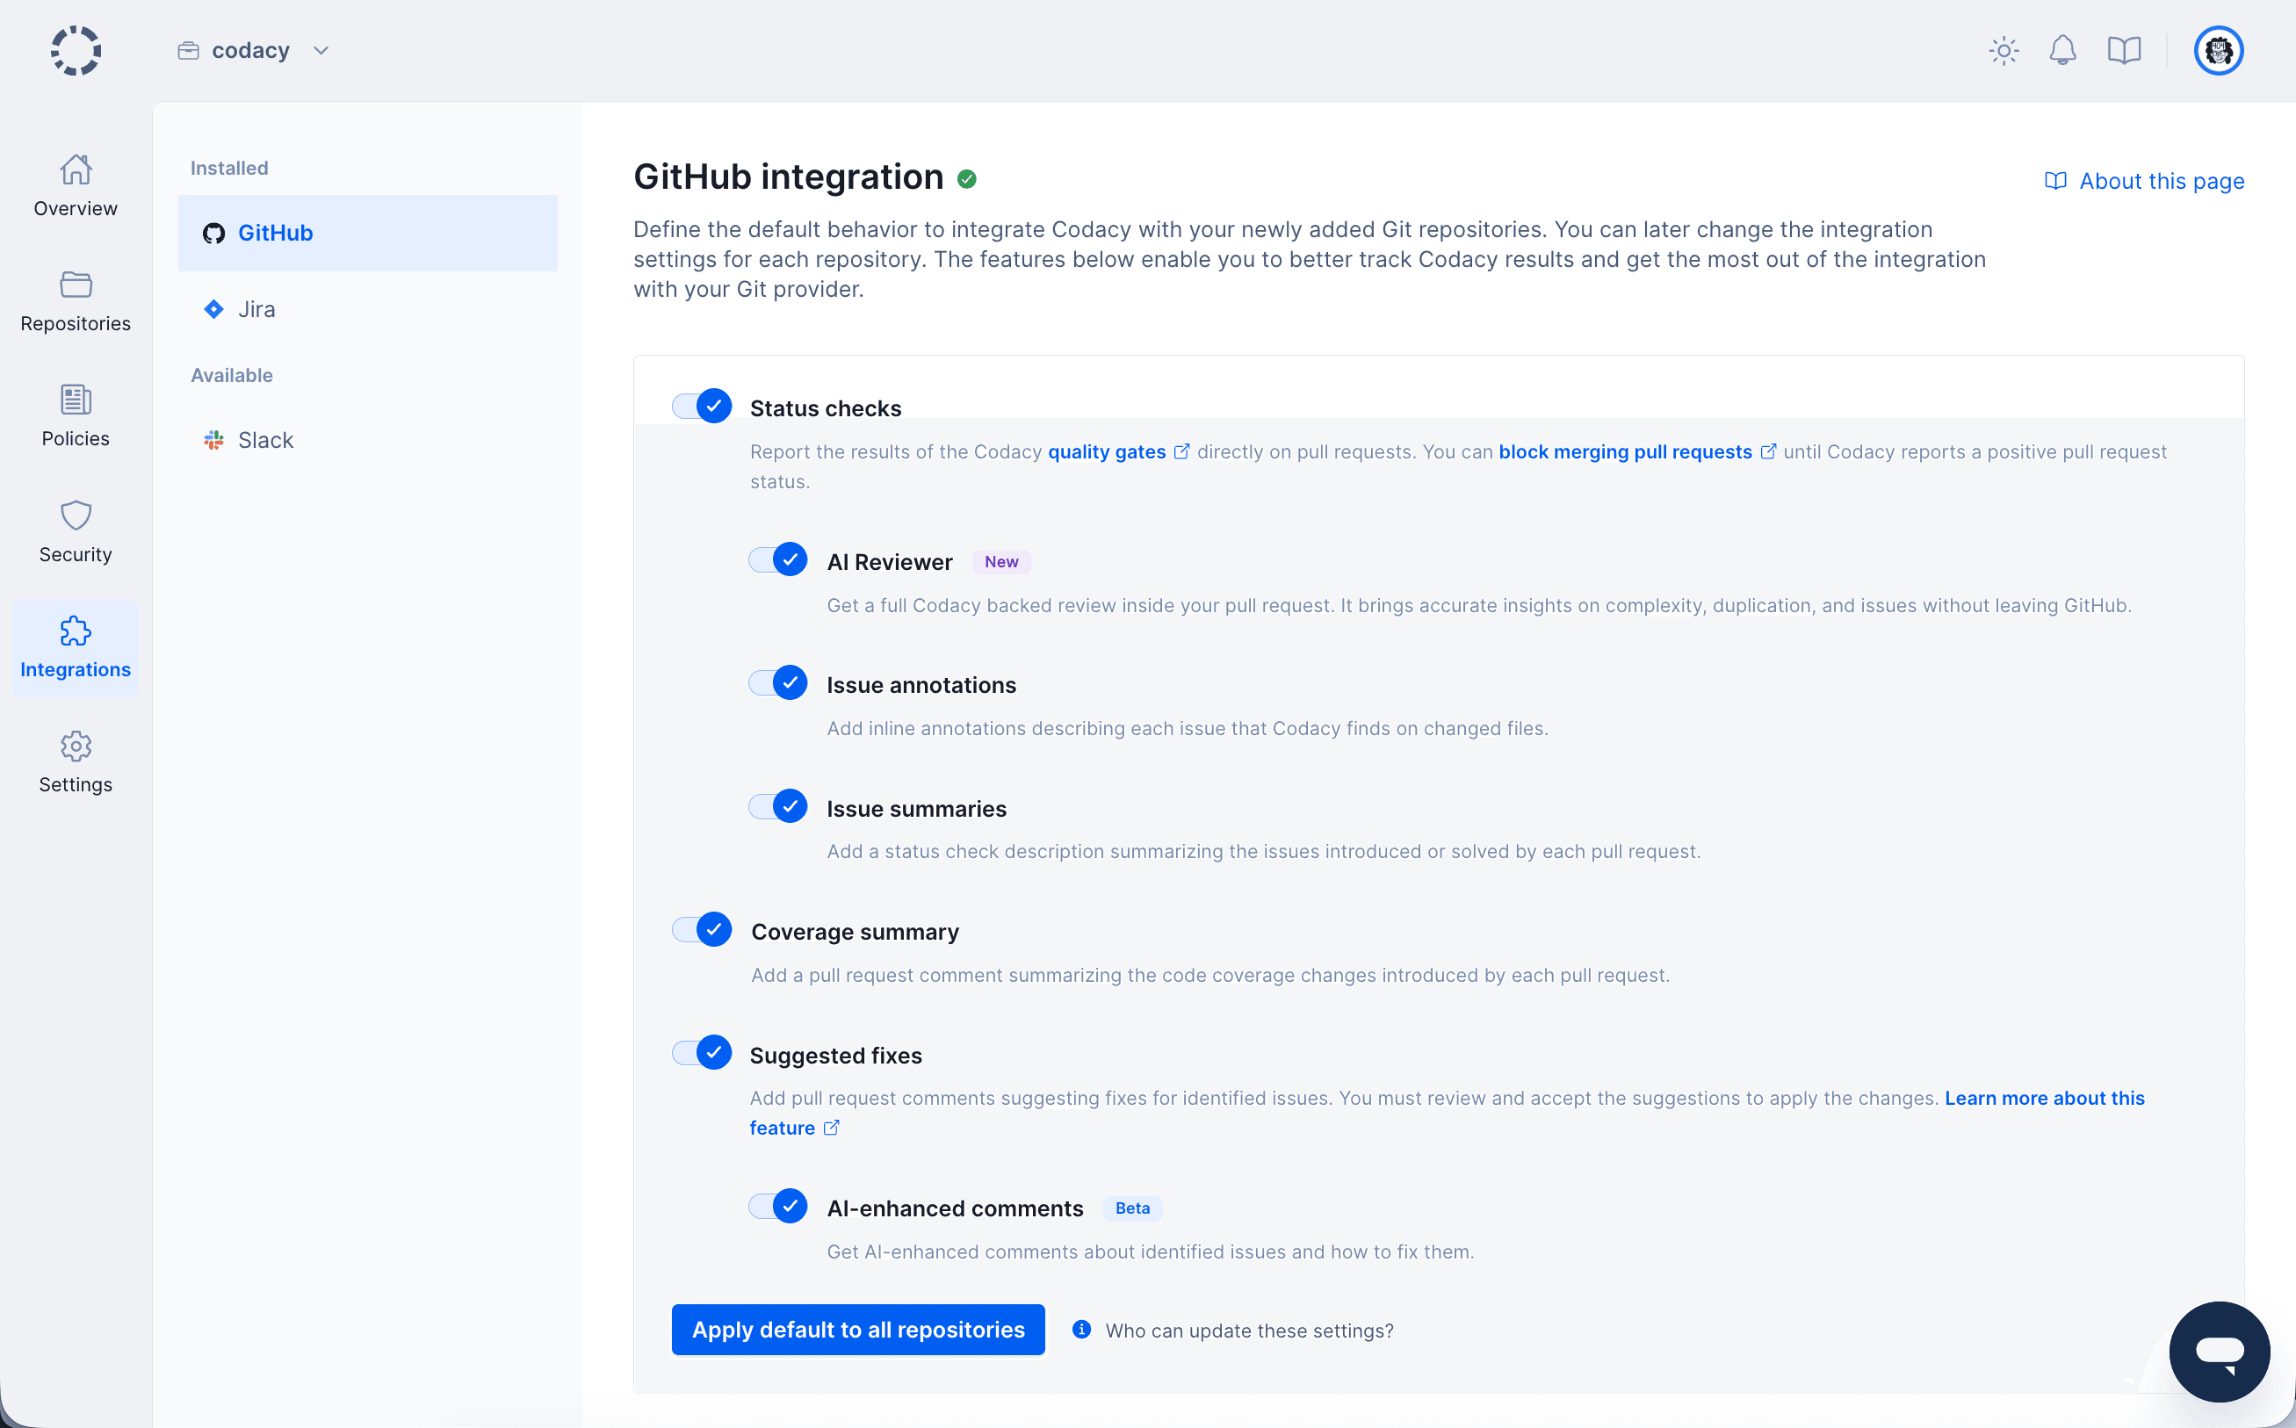Open the chat support widget

(x=2220, y=1351)
